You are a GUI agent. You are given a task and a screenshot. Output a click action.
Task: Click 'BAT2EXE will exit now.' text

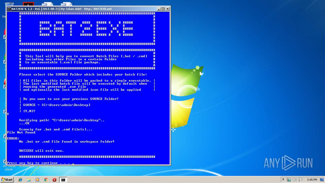41,151
